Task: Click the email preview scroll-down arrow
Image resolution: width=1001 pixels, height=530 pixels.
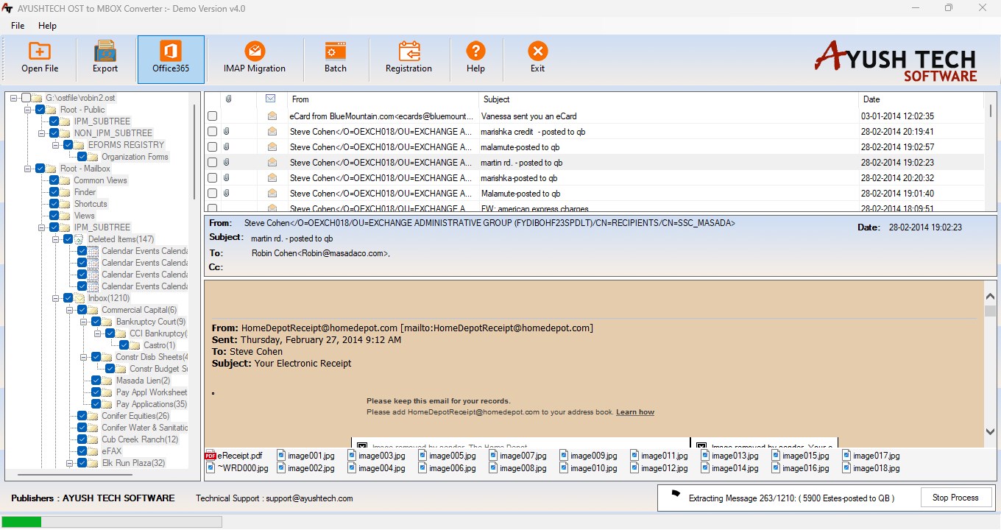Action: pyautogui.click(x=990, y=431)
